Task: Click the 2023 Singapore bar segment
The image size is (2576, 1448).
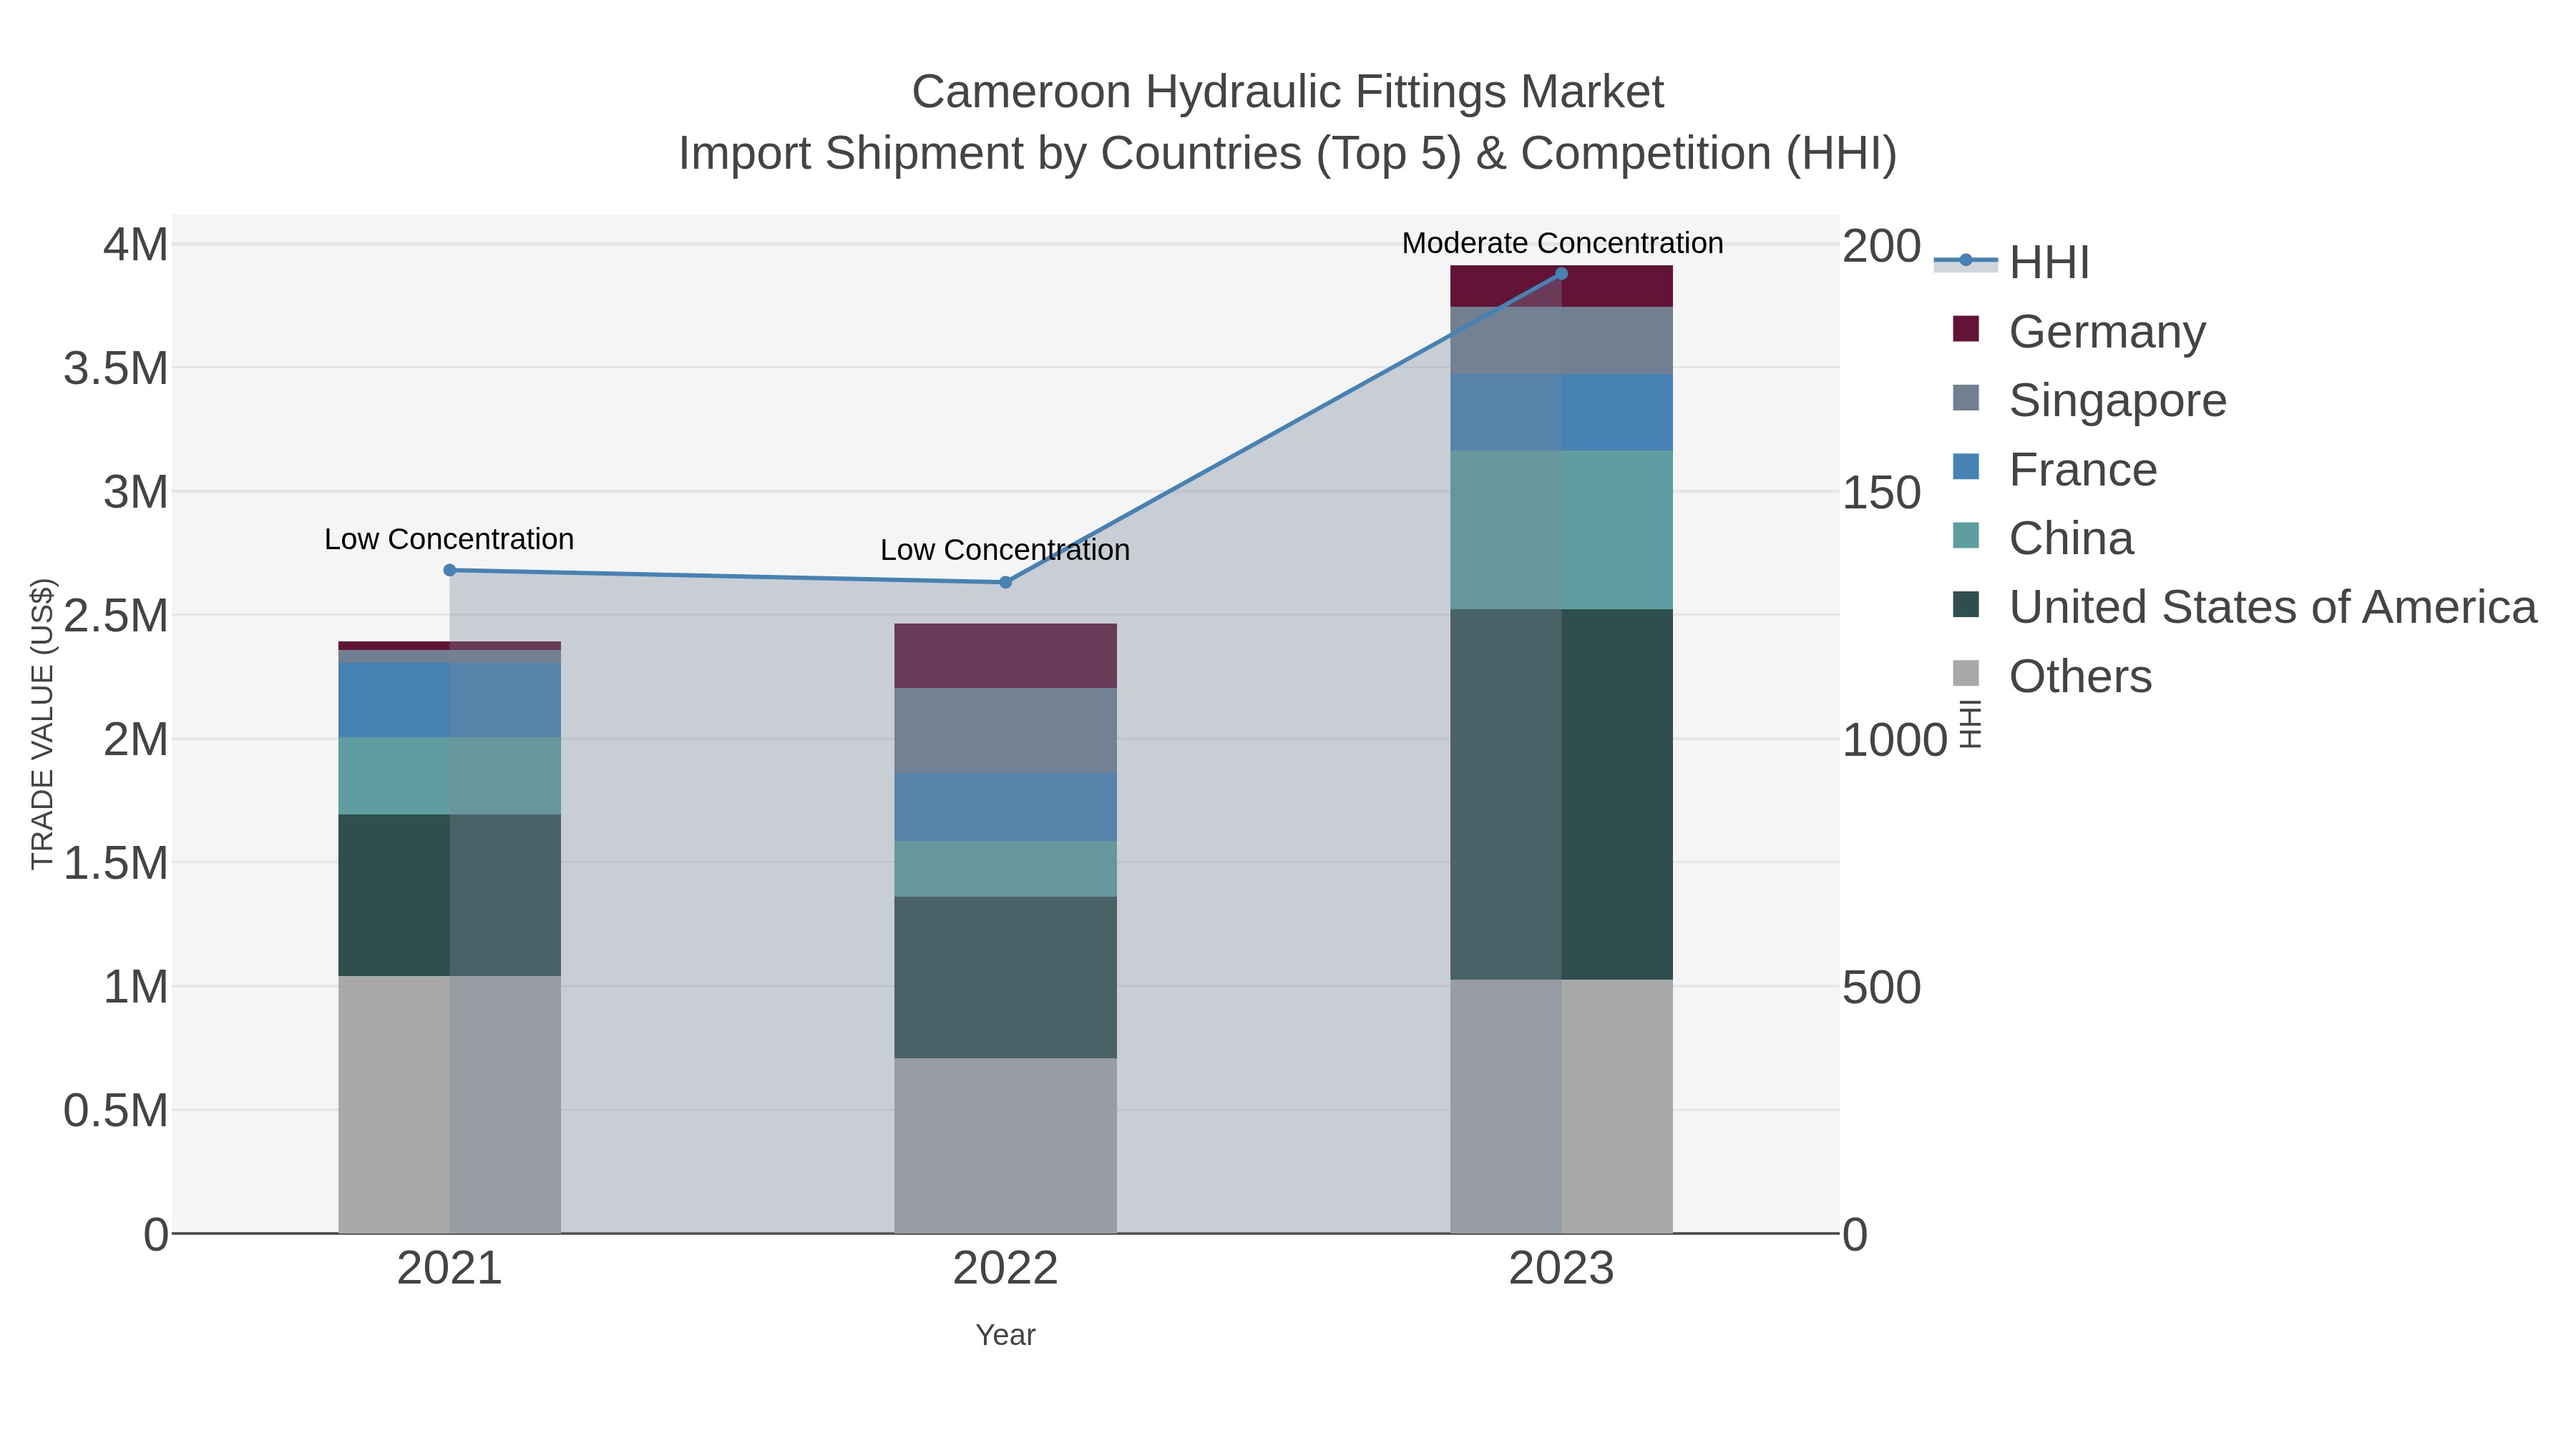Action: coord(1562,341)
